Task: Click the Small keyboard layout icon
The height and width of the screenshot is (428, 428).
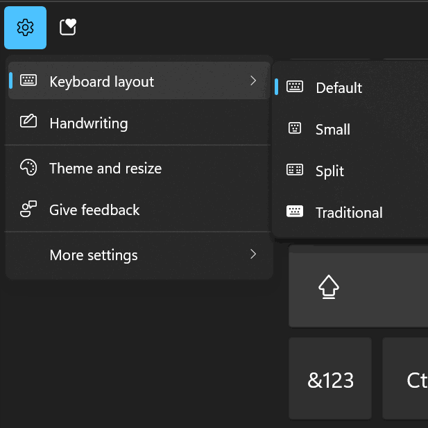Action: point(295,128)
